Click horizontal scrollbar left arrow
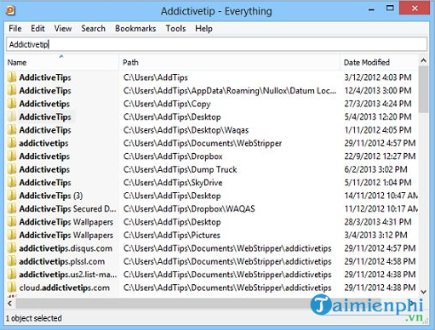This screenshot has height=330, width=435. coord(10,304)
